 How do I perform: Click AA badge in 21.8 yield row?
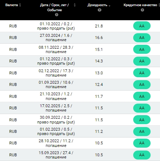pos(142,26)
